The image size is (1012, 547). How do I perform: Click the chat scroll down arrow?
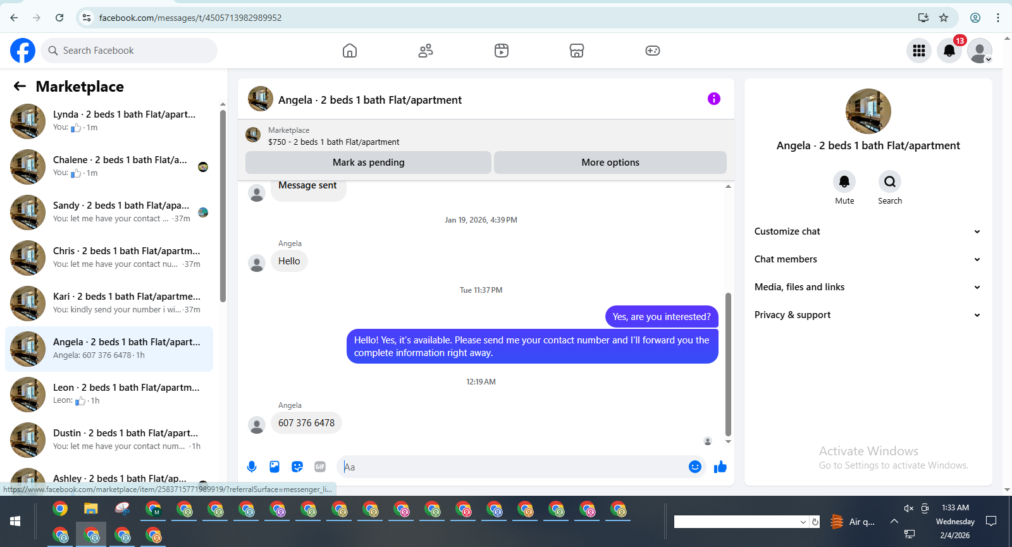coord(728,442)
